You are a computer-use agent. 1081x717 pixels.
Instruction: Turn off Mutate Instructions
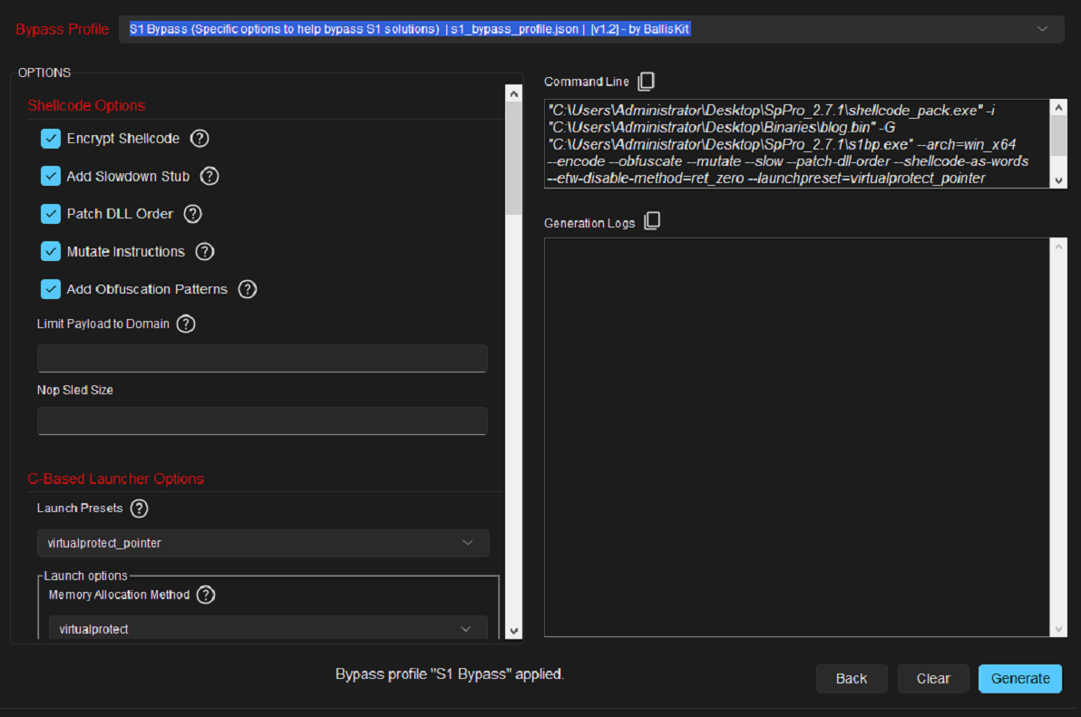tap(50, 251)
